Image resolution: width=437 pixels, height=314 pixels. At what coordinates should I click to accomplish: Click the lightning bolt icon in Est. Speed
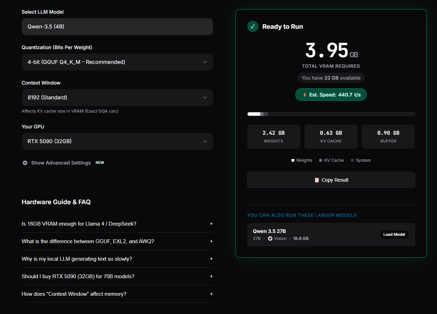pos(304,95)
